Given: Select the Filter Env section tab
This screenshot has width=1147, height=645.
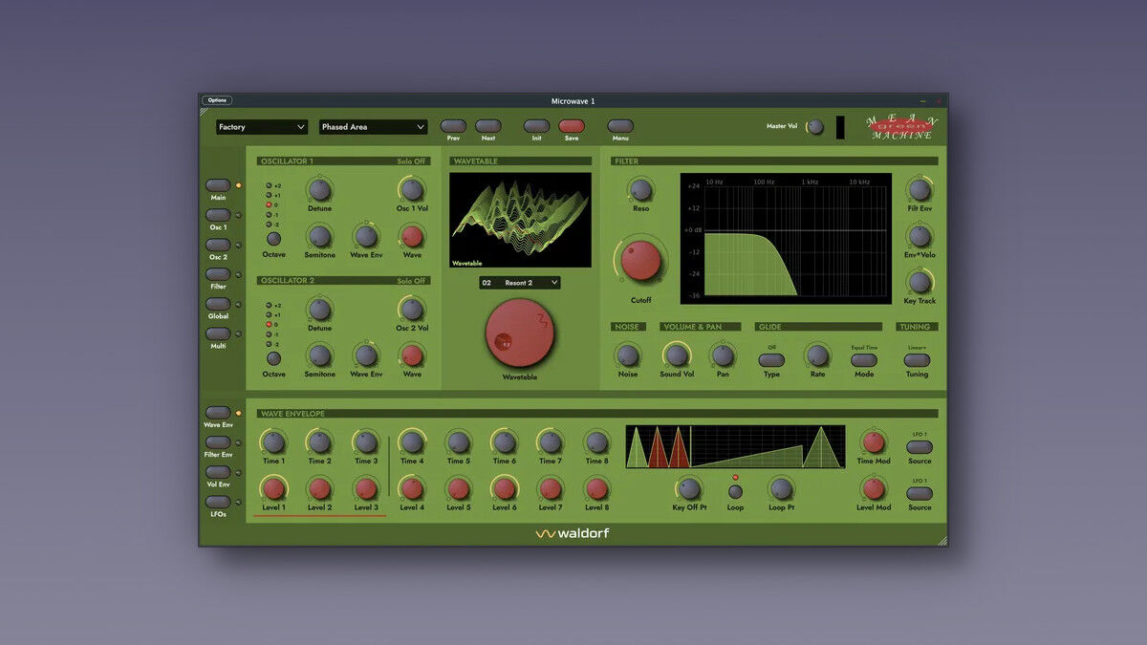Looking at the screenshot, I should click(218, 442).
